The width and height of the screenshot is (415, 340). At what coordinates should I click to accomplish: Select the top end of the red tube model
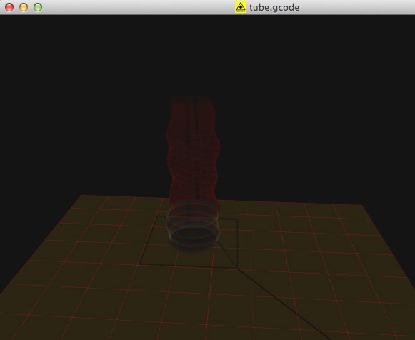(191, 99)
